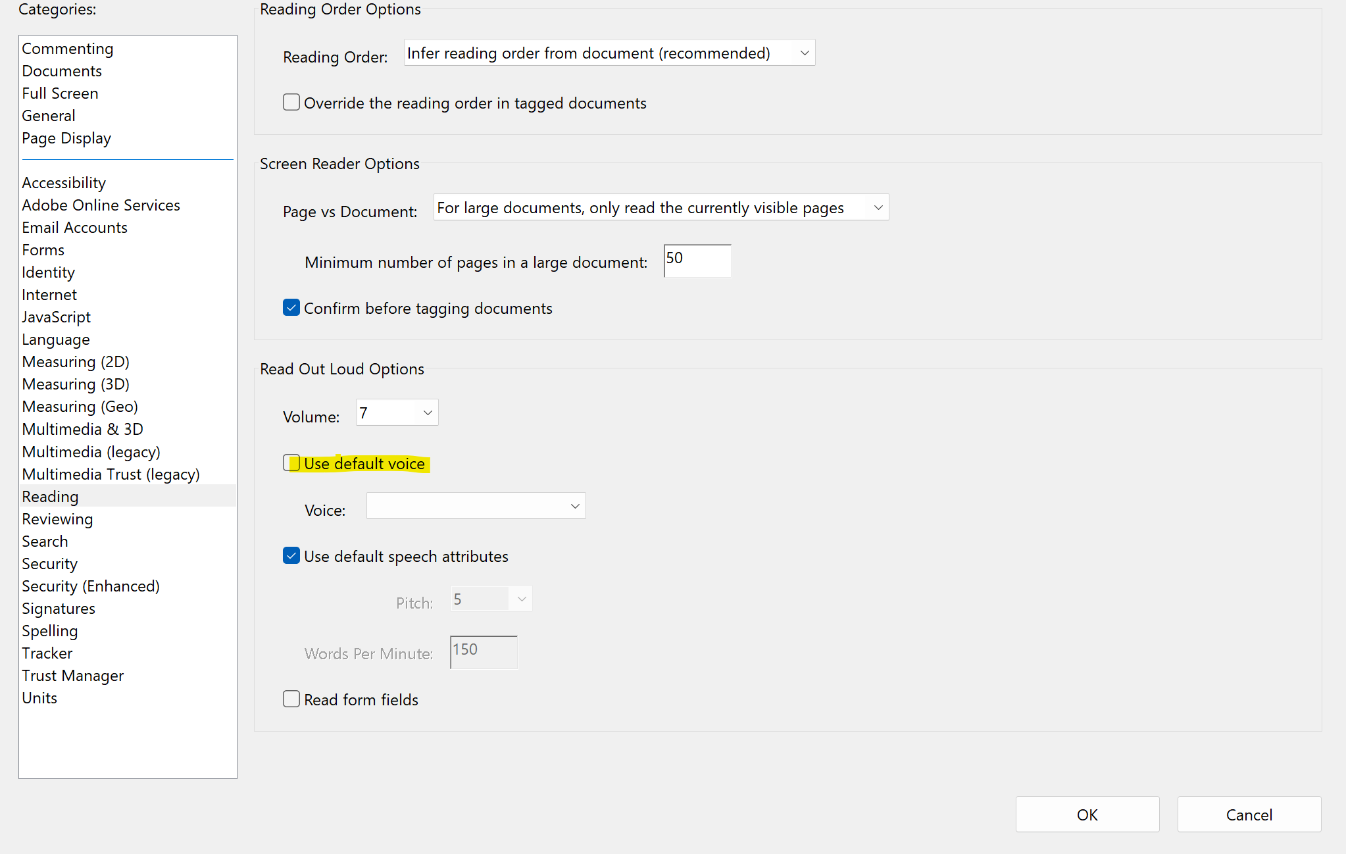
Task: Open the Reading Order dropdown
Action: (x=609, y=53)
